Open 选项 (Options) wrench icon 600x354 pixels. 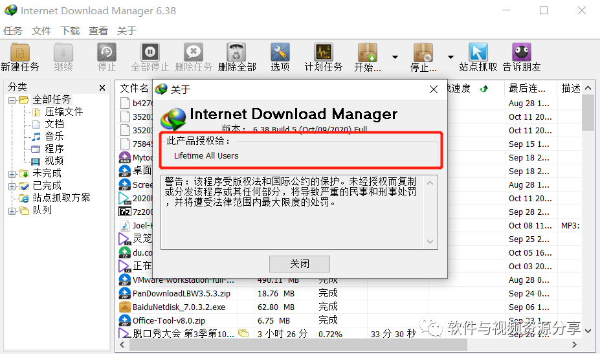pos(280,53)
